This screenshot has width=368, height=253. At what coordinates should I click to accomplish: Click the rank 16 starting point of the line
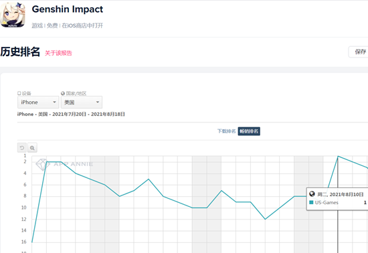pos(32,242)
